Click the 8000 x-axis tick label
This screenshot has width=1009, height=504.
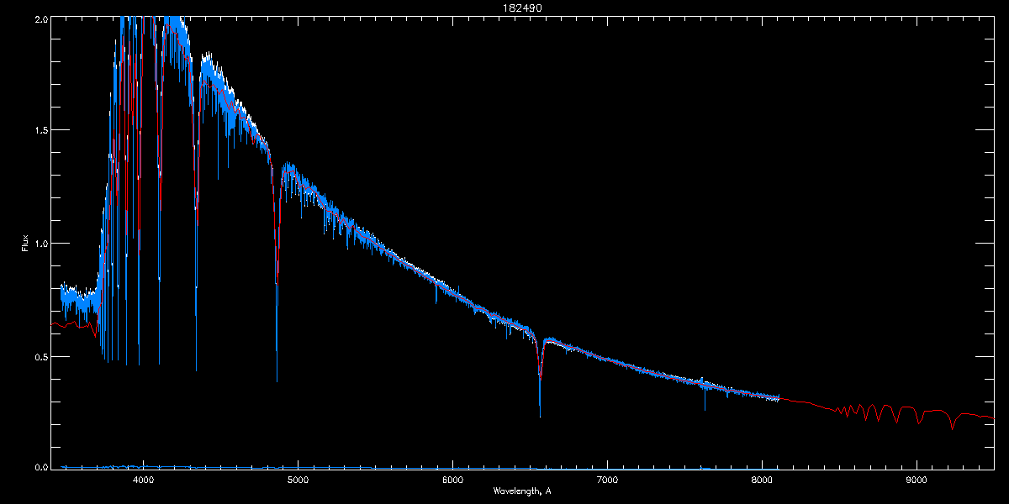pos(762,480)
